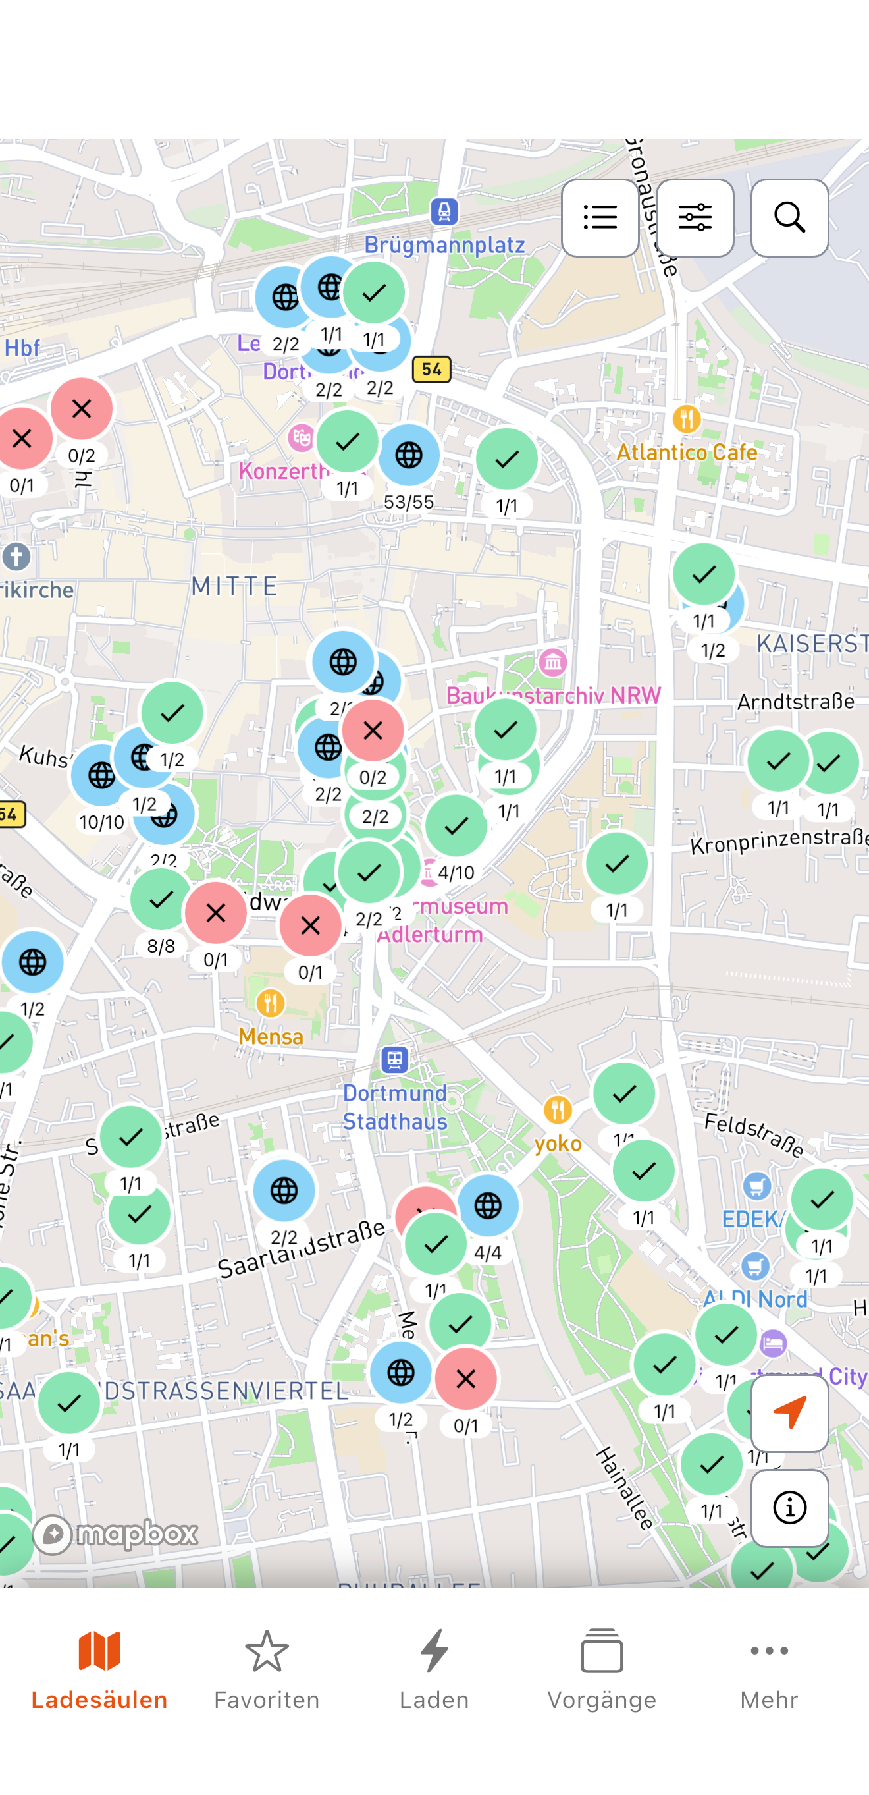Select the 4/4 roaming charger marker
Screen dimensions: 869x1795
pos(487,1206)
